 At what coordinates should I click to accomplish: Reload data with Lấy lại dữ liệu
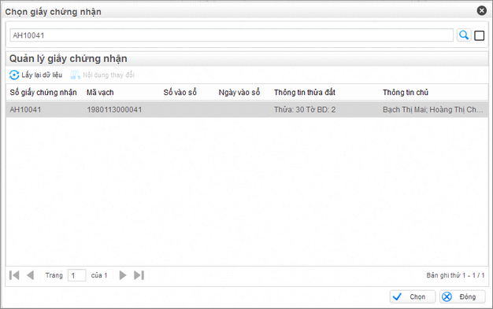tap(36, 75)
